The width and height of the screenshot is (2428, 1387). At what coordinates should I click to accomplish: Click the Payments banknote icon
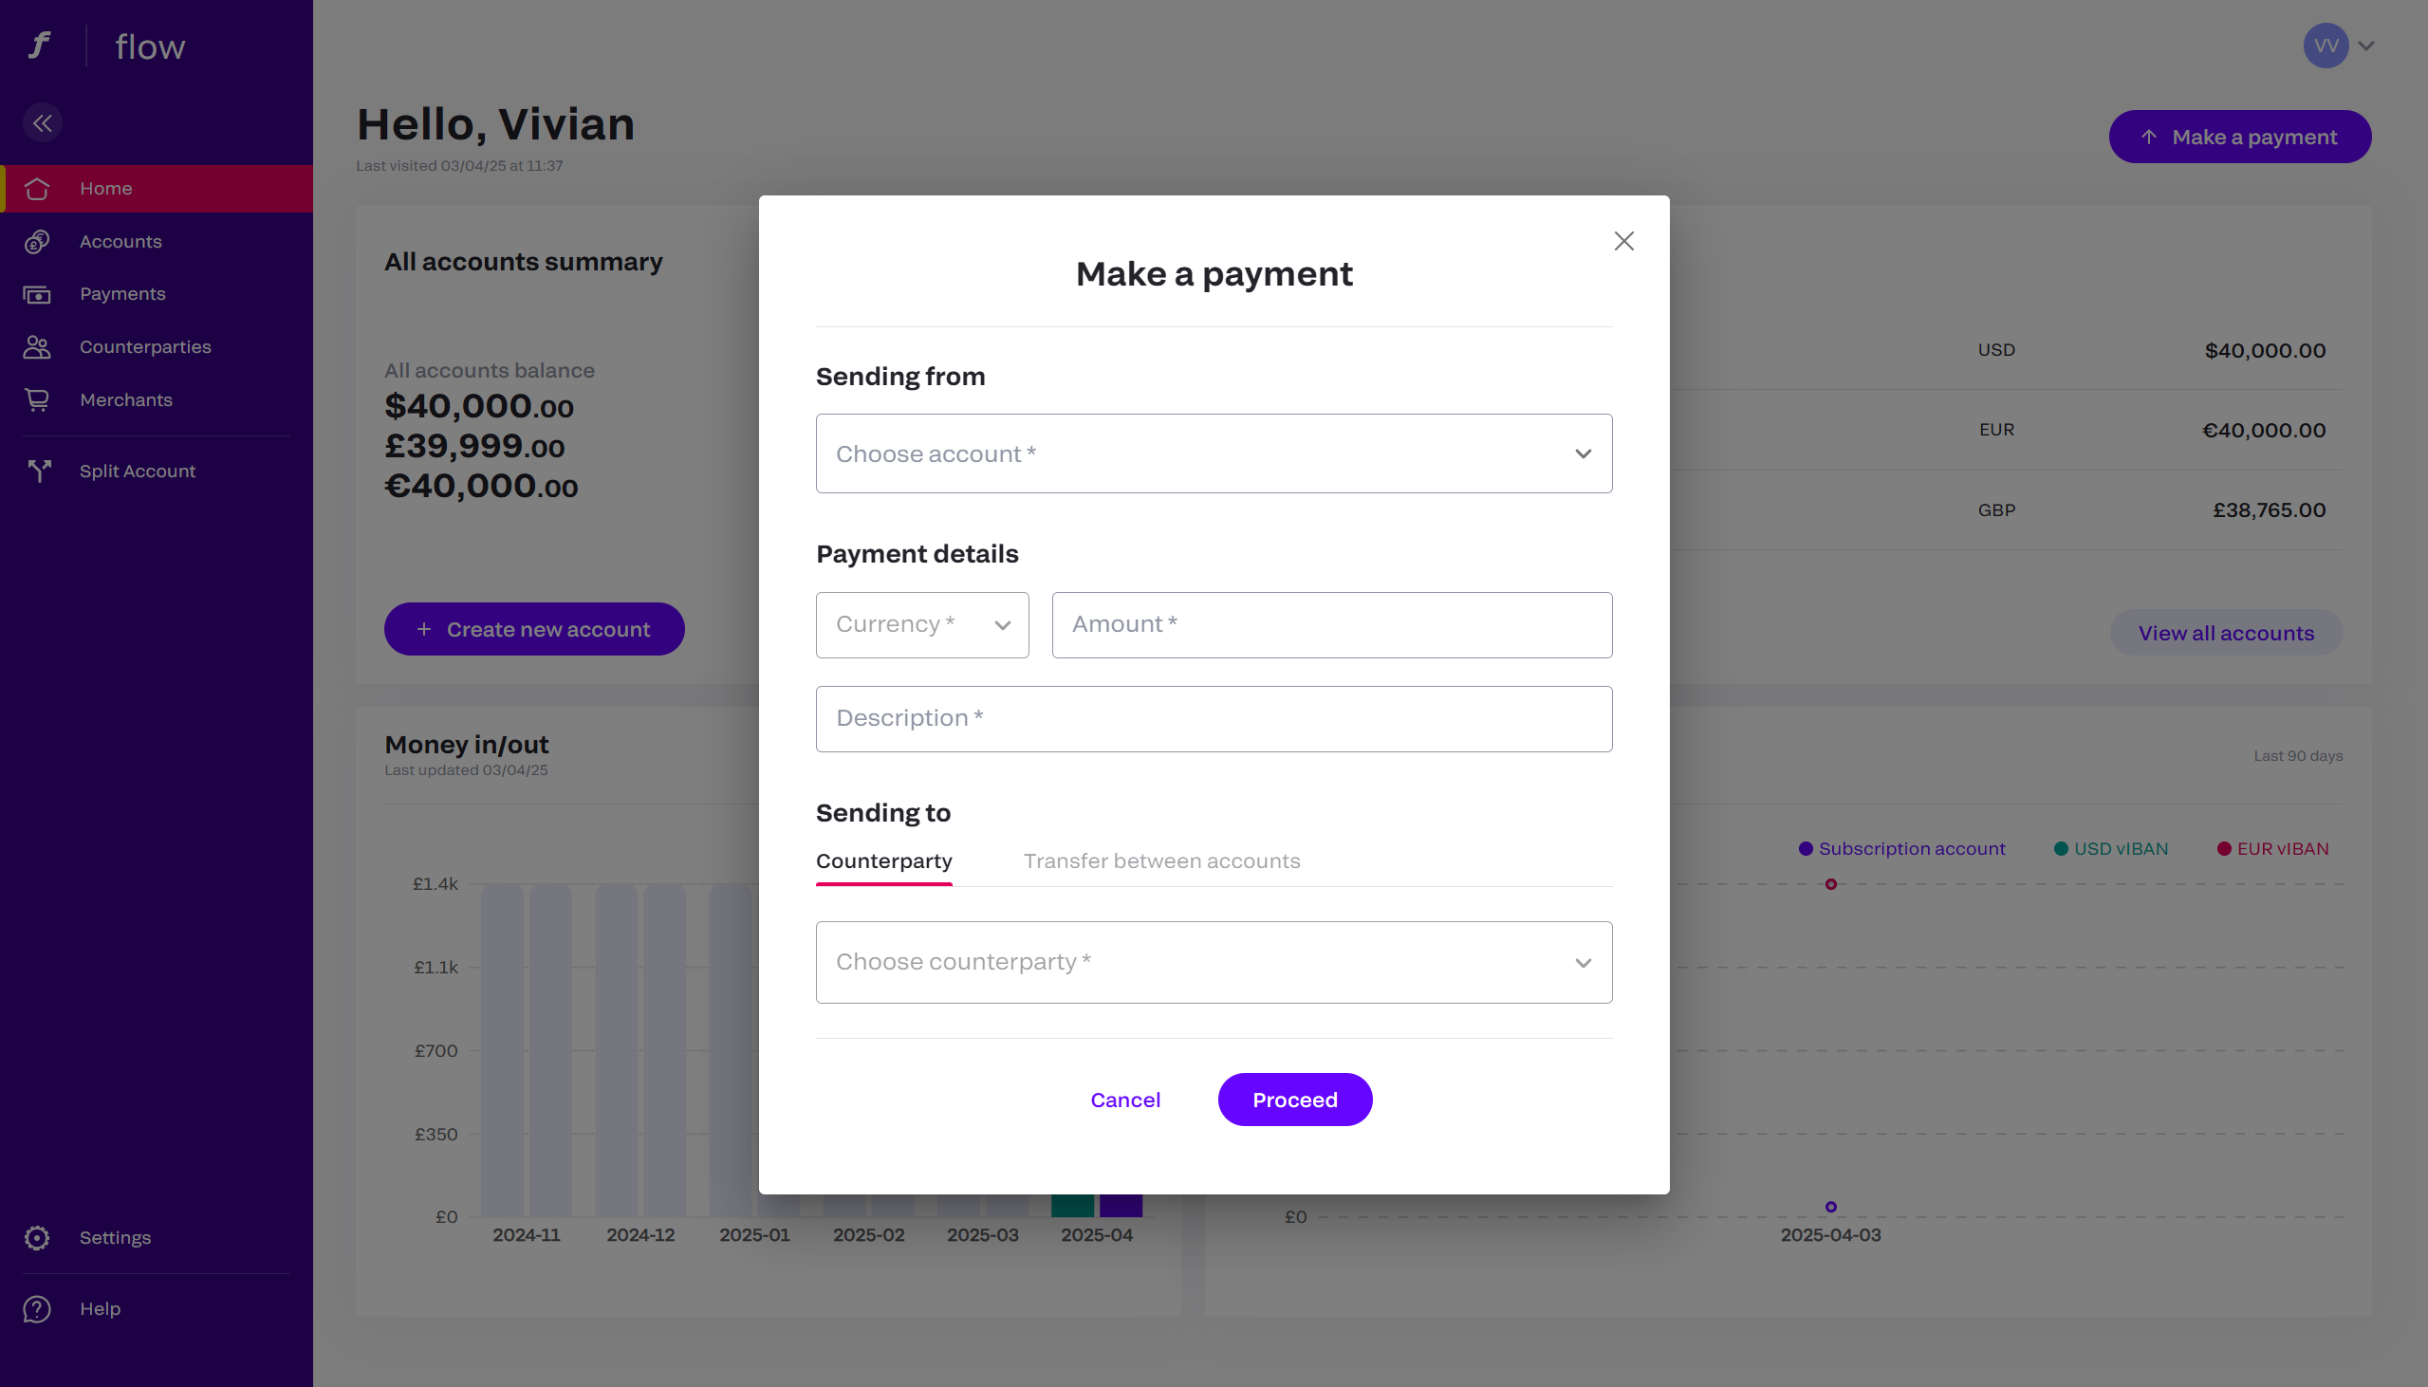(x=37, y=294)
